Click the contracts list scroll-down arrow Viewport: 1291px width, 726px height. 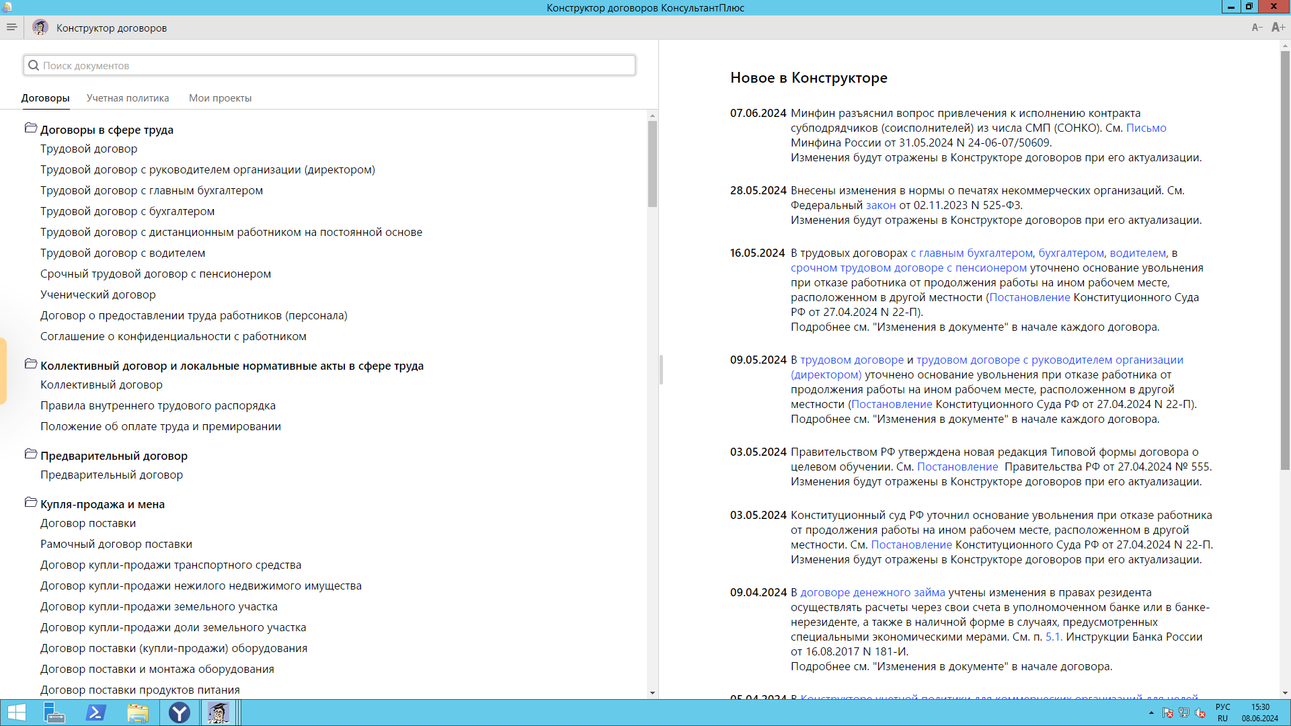652,693
